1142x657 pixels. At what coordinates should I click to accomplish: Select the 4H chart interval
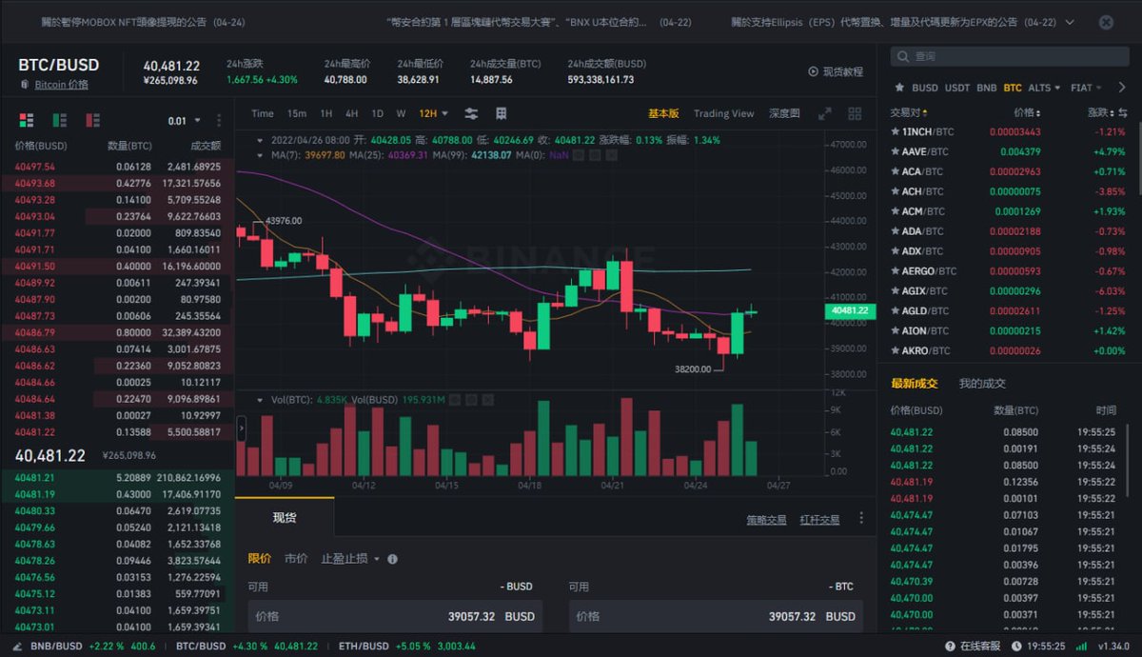[x=352, y=113]
